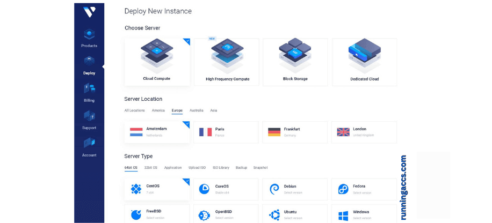Open the ISO Library tab
Image resolution: width=492 pixels, height=223 pixels.
coord(221,168)
